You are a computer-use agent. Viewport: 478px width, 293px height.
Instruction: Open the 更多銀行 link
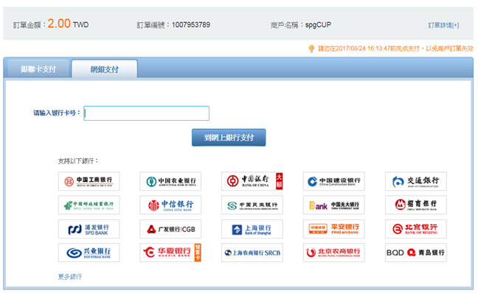pos(70,277)
